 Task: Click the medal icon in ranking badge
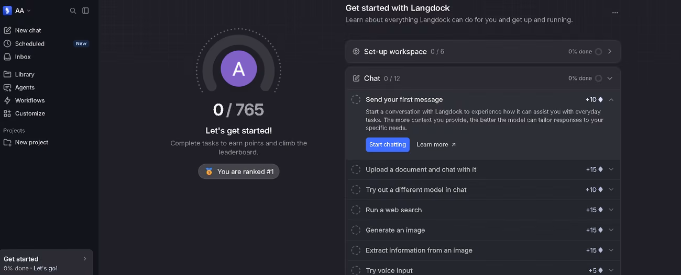(x=209, y=171)
